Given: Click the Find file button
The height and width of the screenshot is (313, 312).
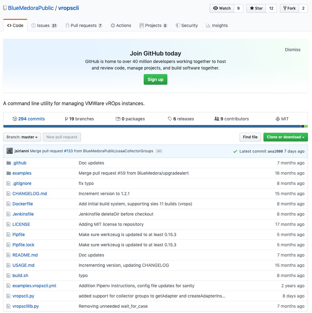Looking at the screenshot, I should pyautogui.click(x=250, y=137).
